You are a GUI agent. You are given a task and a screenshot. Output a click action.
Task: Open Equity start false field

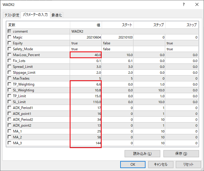pyautogui.click(x=118, y=43)
